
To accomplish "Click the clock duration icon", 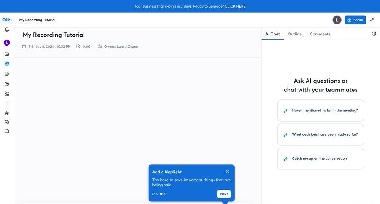I will [78, 46].
